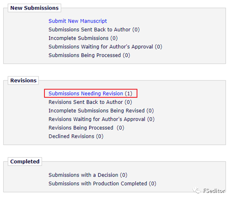View Revisions Being Processed entry

(x=86, y=128)
